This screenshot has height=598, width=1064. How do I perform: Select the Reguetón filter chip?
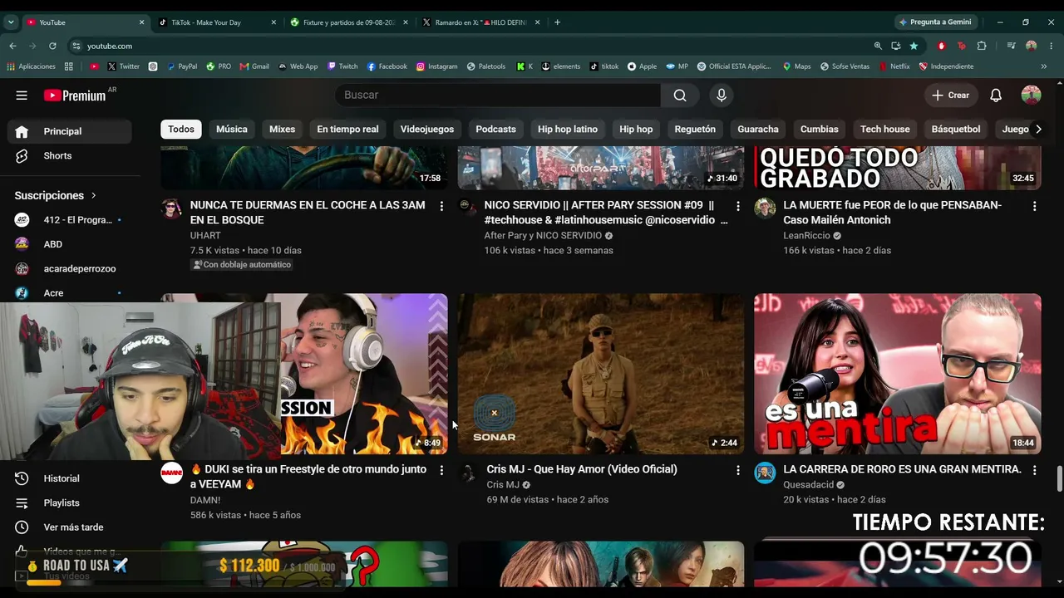(695, 130)
